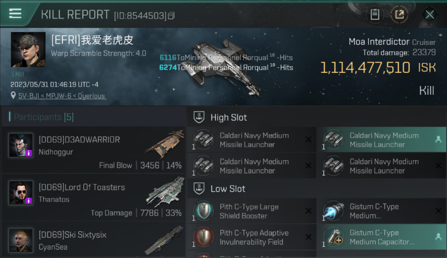Close the kill report window

(429, 14)
